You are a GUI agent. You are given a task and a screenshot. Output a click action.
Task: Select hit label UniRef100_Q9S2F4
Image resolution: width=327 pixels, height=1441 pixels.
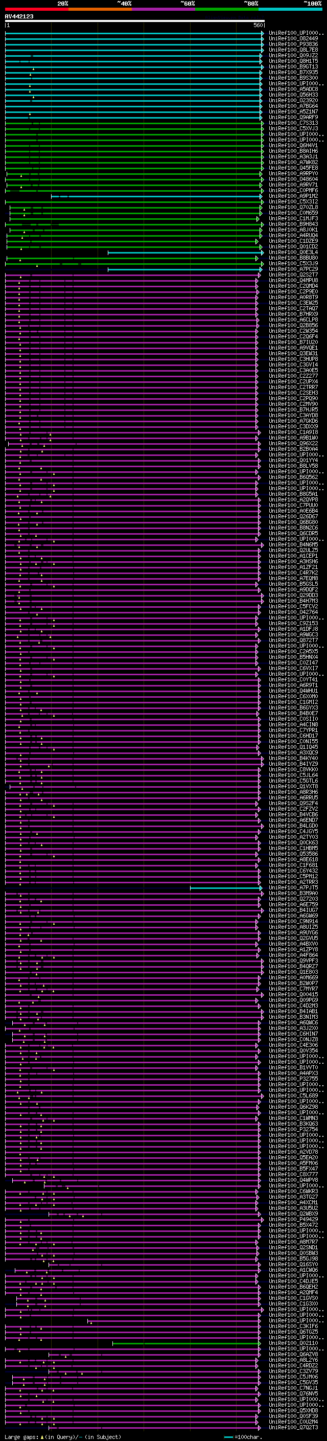293,803
